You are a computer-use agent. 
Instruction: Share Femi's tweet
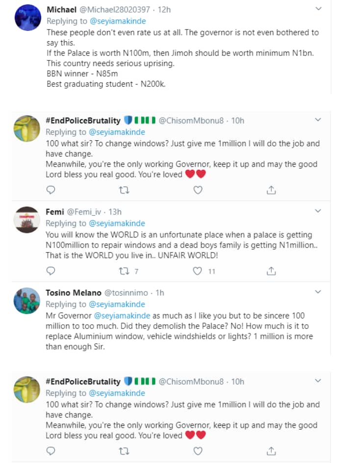pyautogui.click(x=271, y=271)
